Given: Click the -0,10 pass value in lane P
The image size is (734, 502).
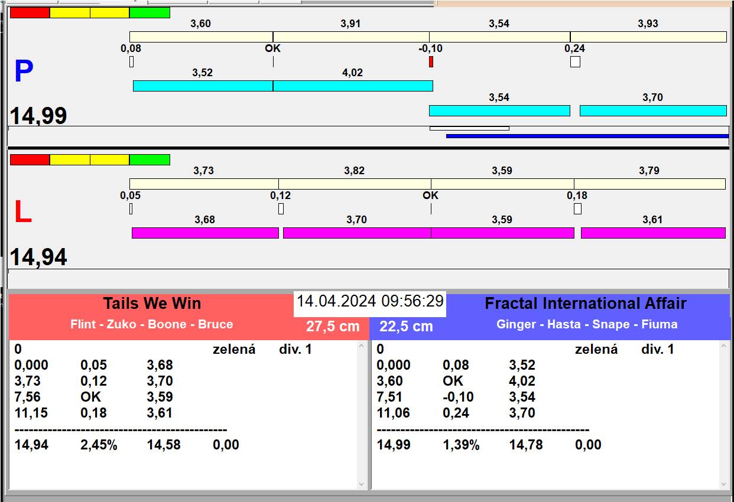Looking at the screenshot, I should click(430, 49).
